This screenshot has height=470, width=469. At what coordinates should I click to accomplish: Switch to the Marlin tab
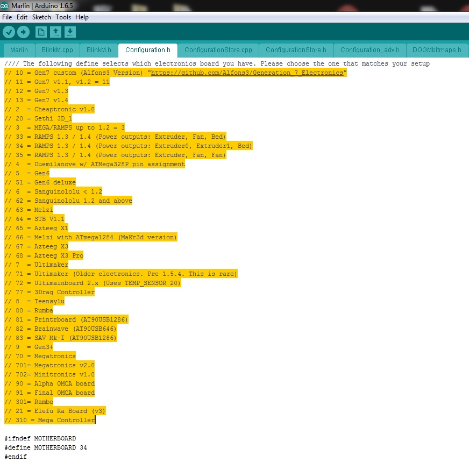19,50
